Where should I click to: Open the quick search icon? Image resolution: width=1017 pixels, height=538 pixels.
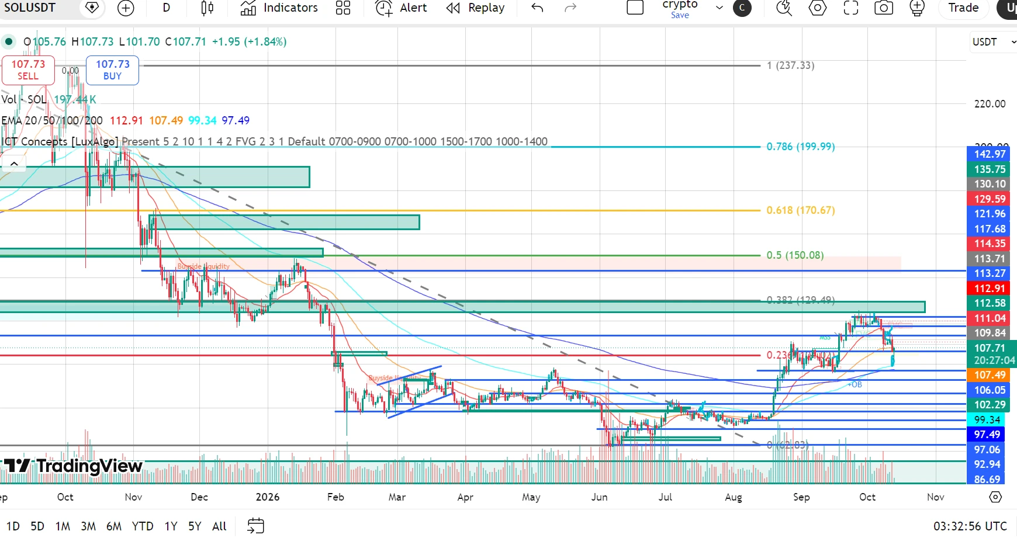coord(784,8)
